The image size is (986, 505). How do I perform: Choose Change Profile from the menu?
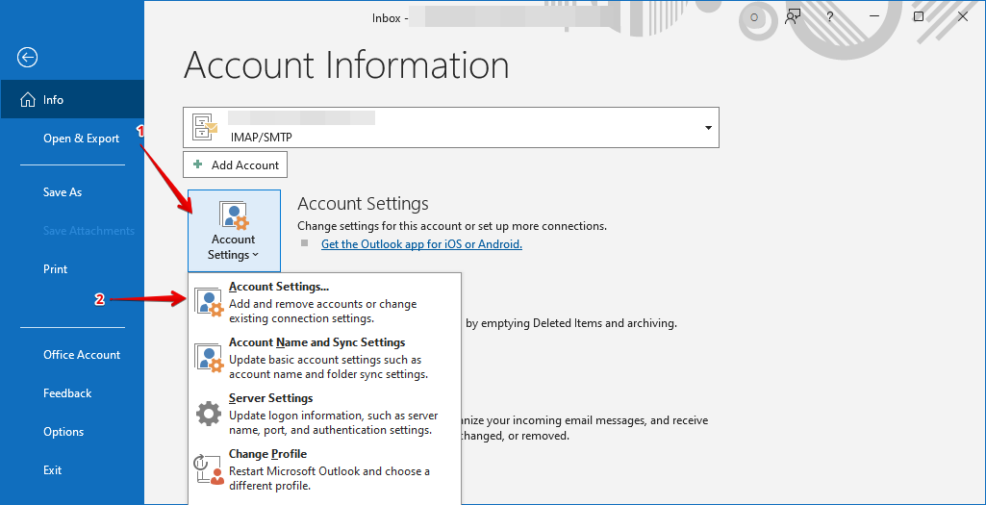(x=324, y=469)
